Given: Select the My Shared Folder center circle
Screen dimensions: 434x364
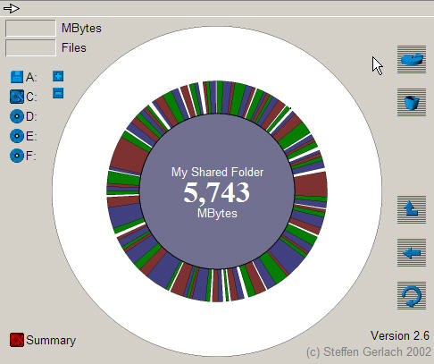Looking at the screenshot, I should tap(217, 191).
